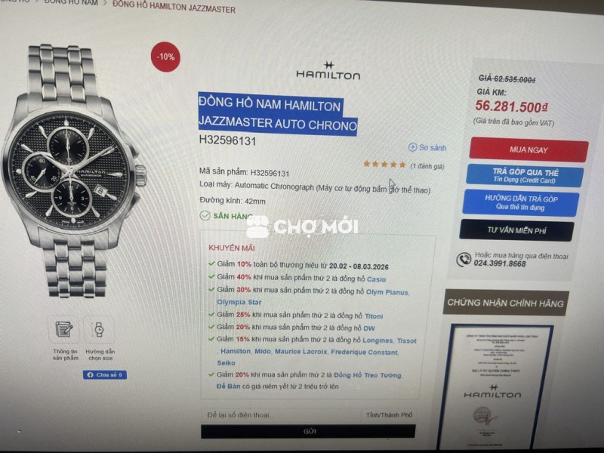Click the phone icon beside 024.3991.8668
604x453 pixels.
click(464, 260)
